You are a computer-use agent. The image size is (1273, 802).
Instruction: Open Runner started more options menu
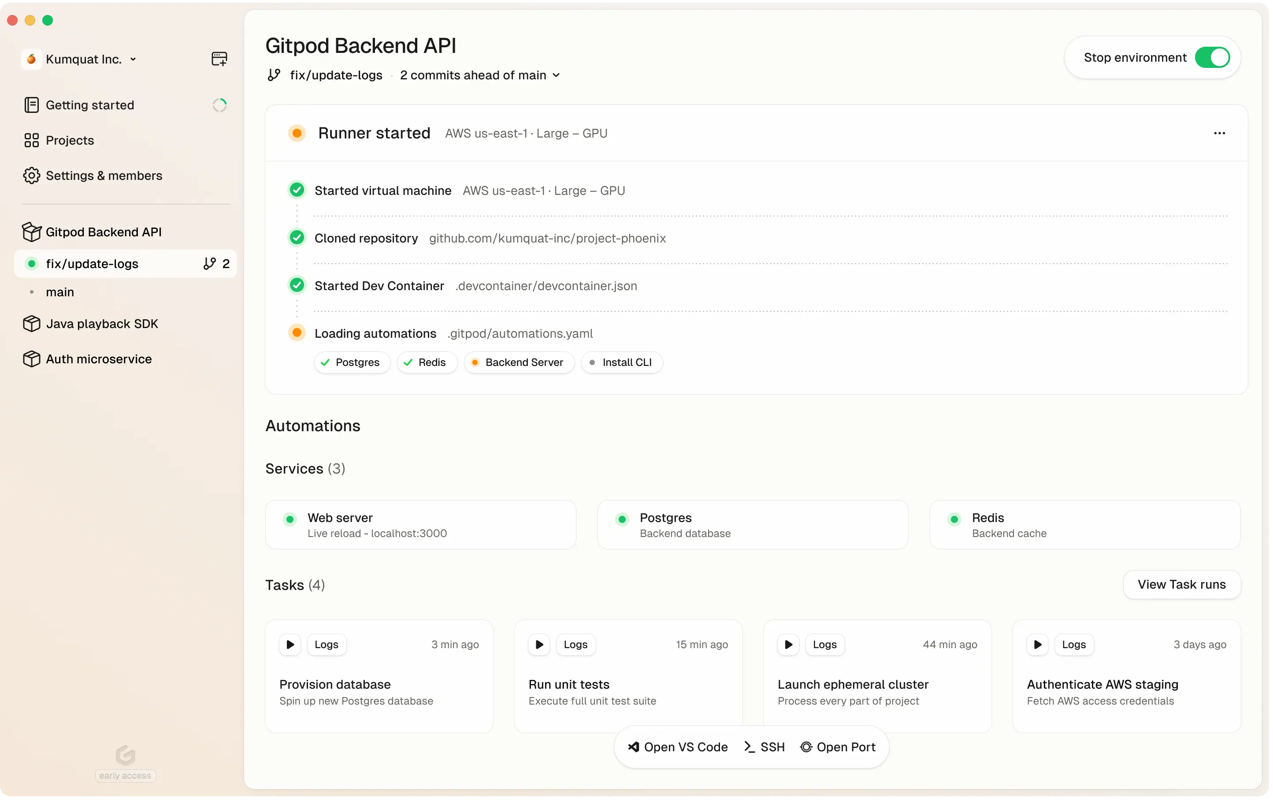1219,133
